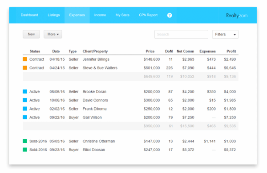Go to the Income tab
267x173 pixels.
tap(100, 15)
